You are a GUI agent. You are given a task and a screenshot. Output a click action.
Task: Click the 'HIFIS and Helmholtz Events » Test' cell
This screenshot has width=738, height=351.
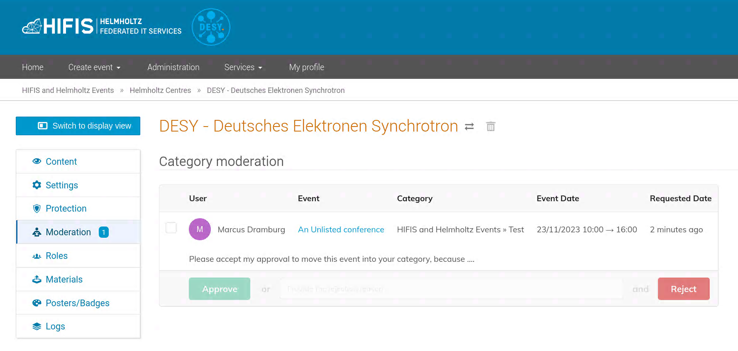460,229
